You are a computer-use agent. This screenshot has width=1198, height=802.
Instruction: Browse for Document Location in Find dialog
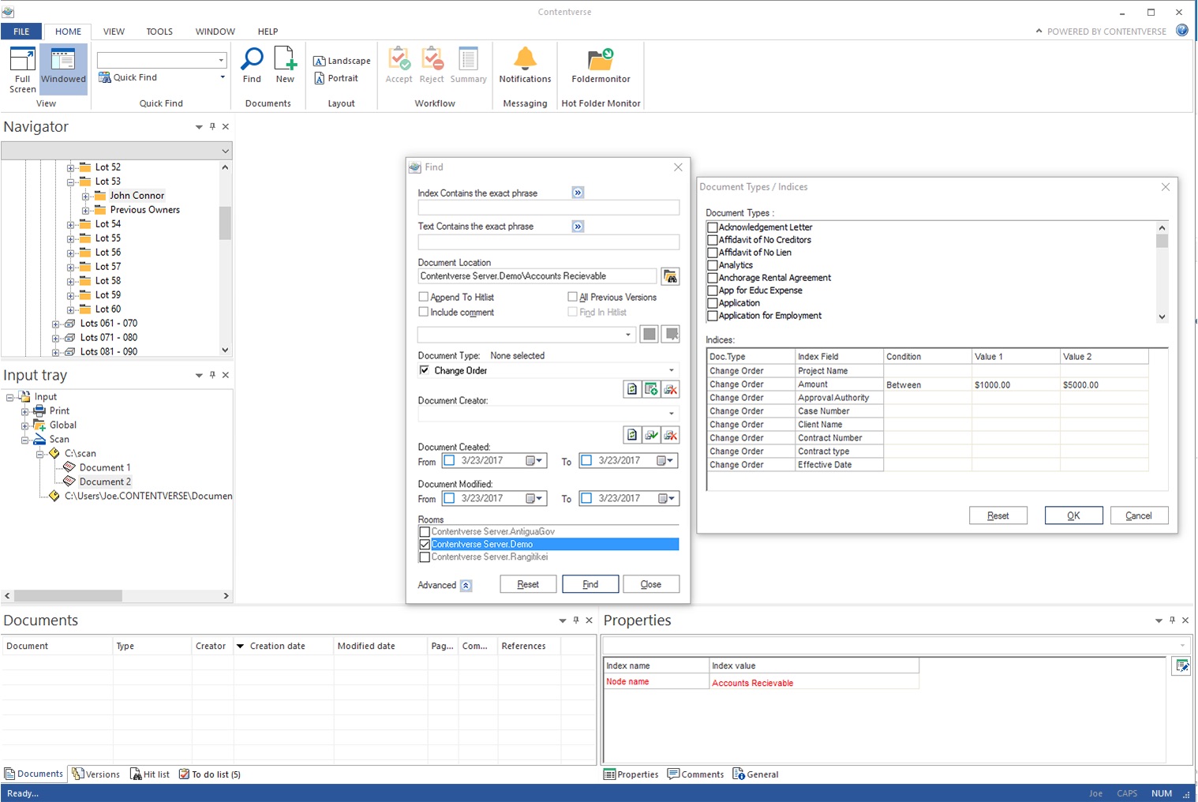(x=670, y=276)
